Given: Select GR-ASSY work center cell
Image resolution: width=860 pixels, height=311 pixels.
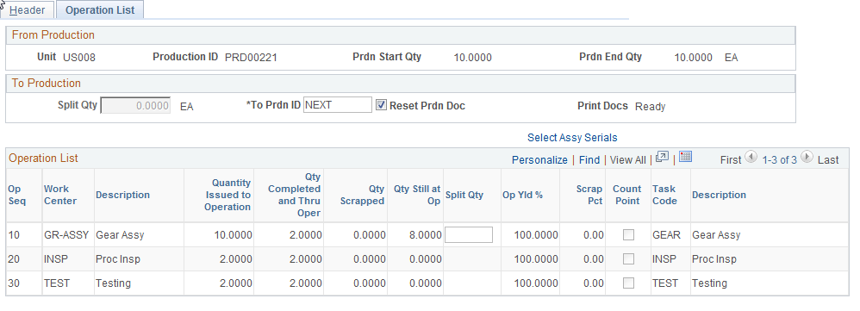Looking at the screenshot, I should point(66,235).
